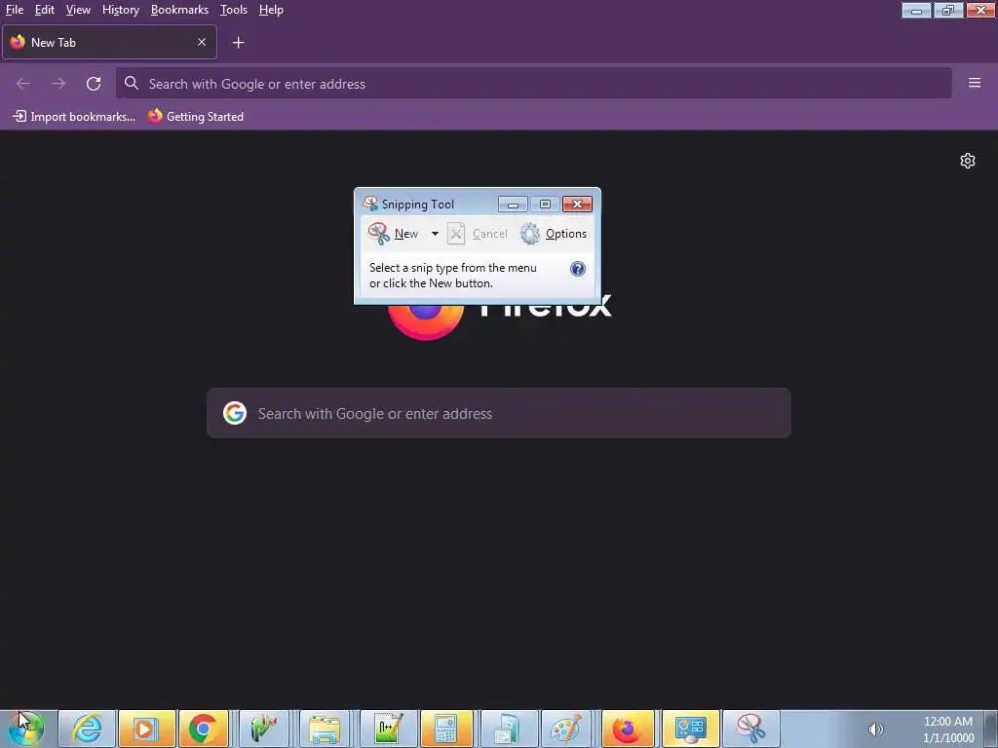
Task: Open Paint from the taskbar
Action: coord(566,729)
